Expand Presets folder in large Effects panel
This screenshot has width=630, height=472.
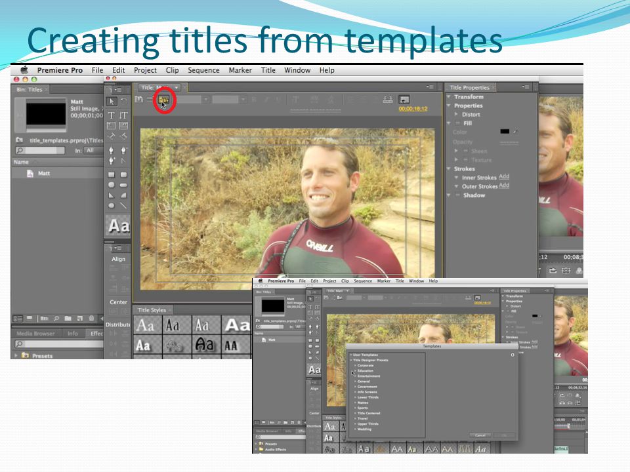(16, 355)
